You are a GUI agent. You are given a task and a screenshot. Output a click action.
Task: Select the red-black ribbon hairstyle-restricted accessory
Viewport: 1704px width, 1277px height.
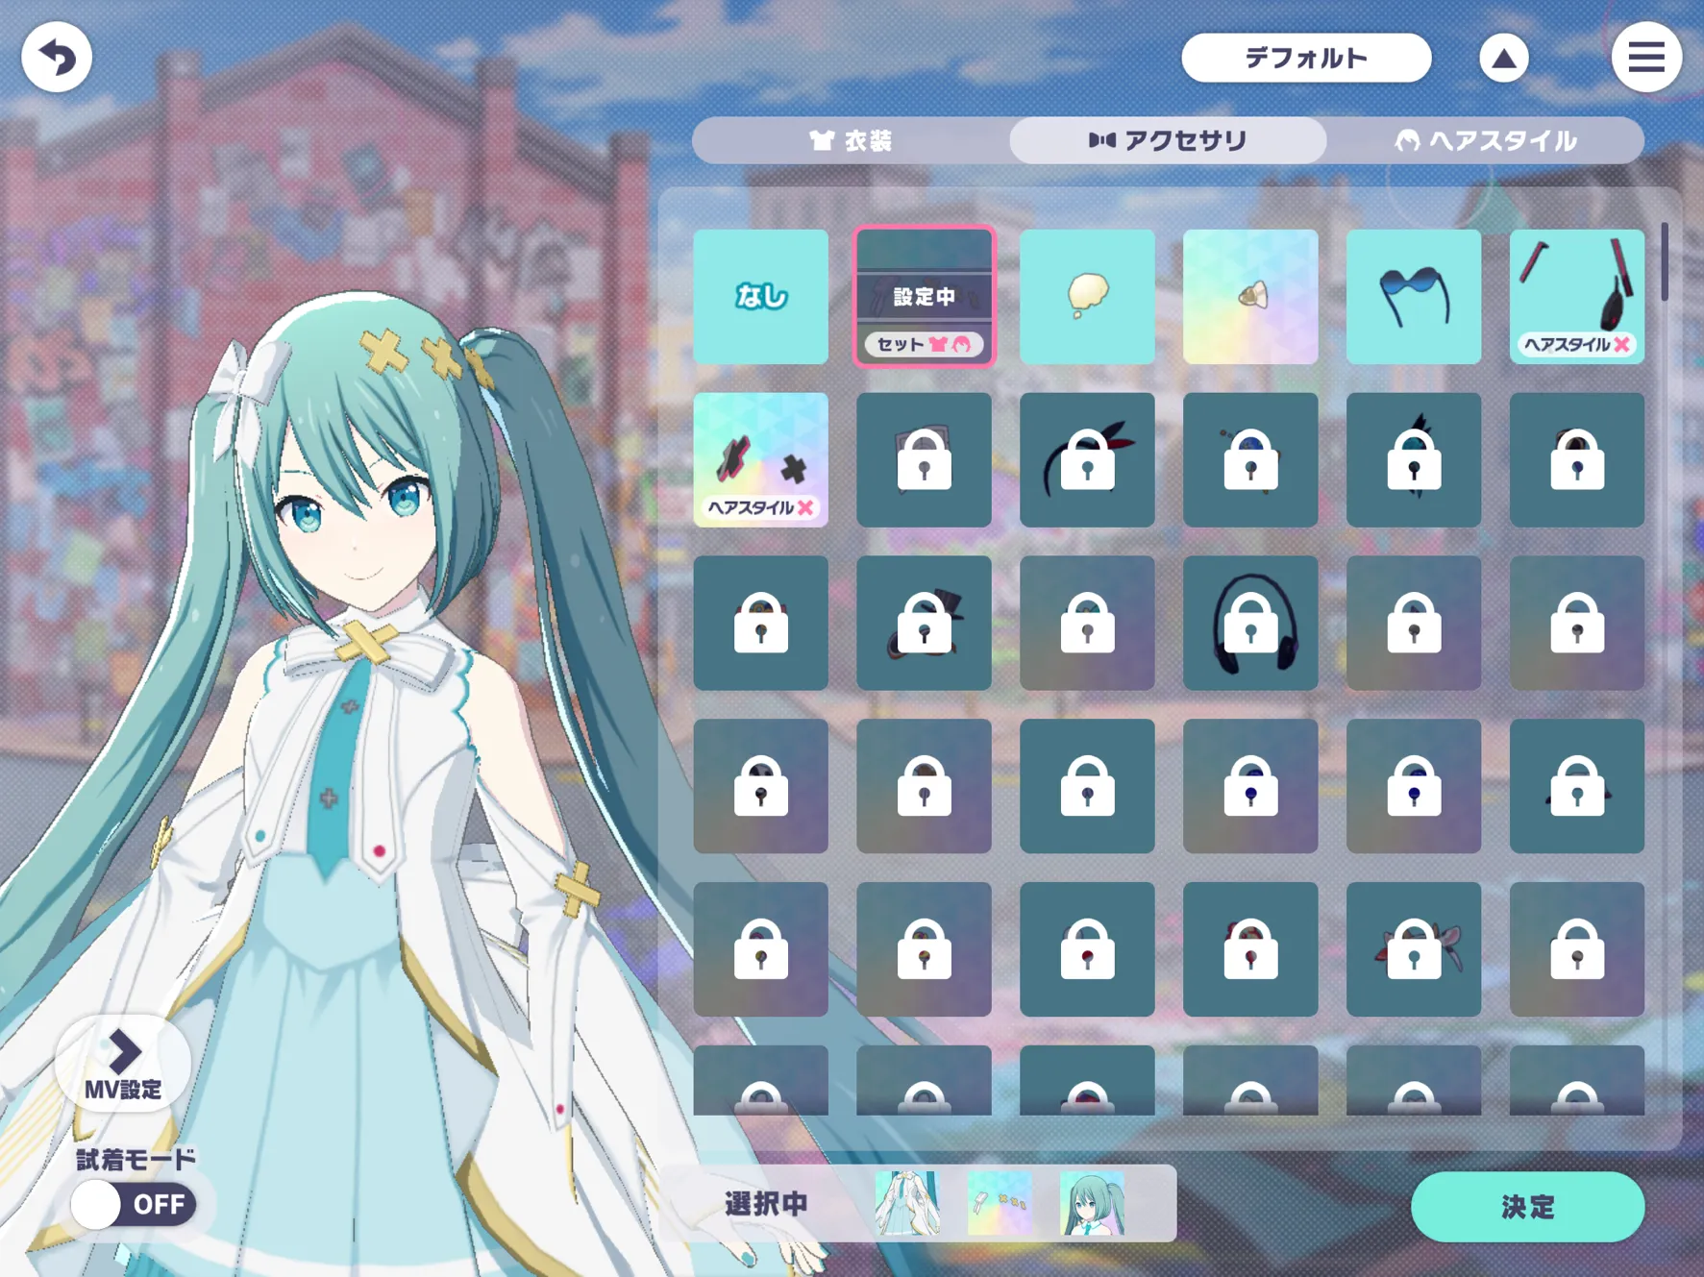point(1577,297)
